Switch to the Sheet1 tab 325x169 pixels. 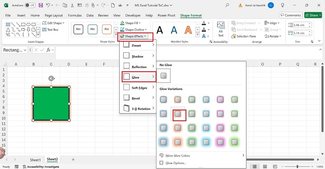pos(35,160)
